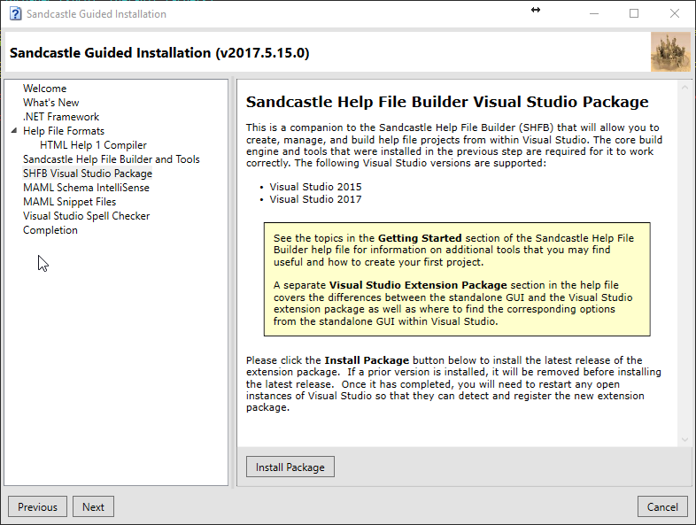Screen dimensions: 696x525
Task: Open the What's New page
Action: click(x=51, y=103)
